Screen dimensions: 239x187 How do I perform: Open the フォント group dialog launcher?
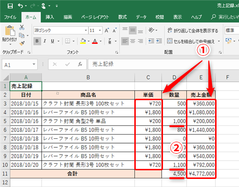[117, 52]
